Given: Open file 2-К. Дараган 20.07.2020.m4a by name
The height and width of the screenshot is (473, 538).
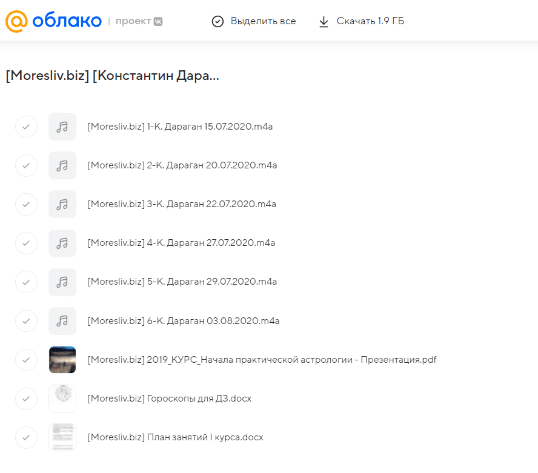Looking at the screenshot, I should [x=182, y=165].
